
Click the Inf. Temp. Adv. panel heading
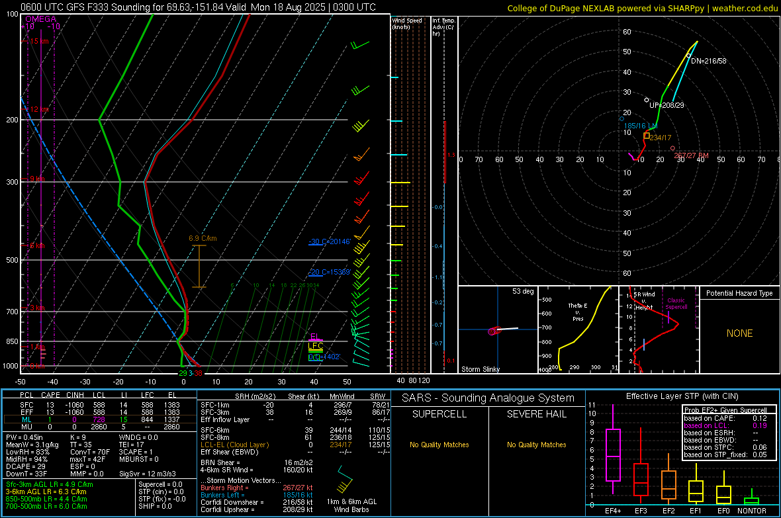443,27
